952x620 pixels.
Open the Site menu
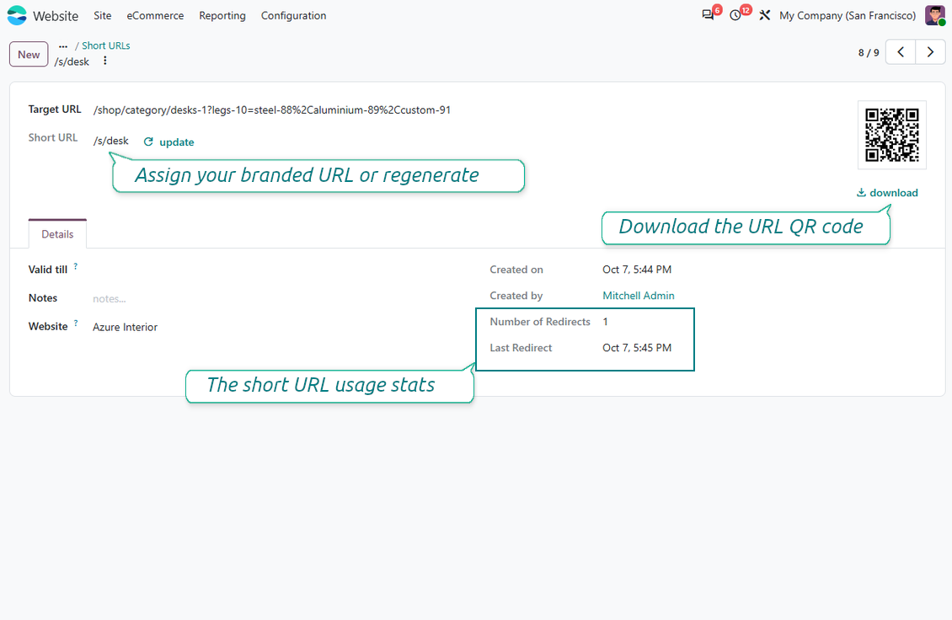pyautogui.click(x=103, y=16)
